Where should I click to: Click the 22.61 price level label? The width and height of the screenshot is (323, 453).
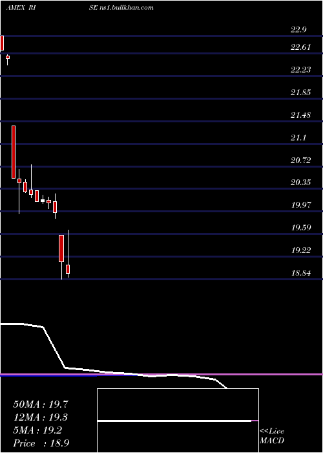(300, 47)
